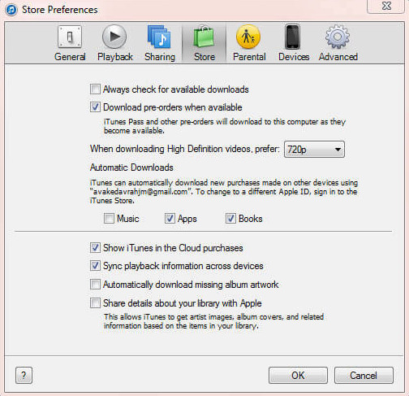Click the iTunes Pass pre-orders description
This screenshot has height=396, width=409.
225,126
